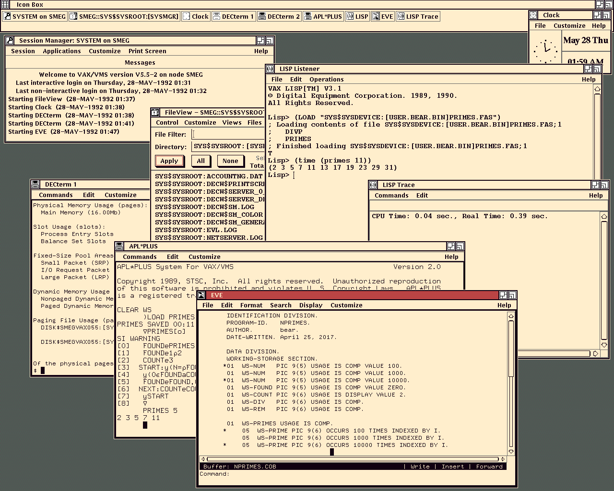Open Help menu in LISP Listener

589,80
